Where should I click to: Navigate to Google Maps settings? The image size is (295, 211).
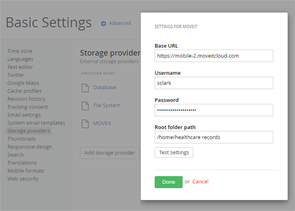click(23, 83)
